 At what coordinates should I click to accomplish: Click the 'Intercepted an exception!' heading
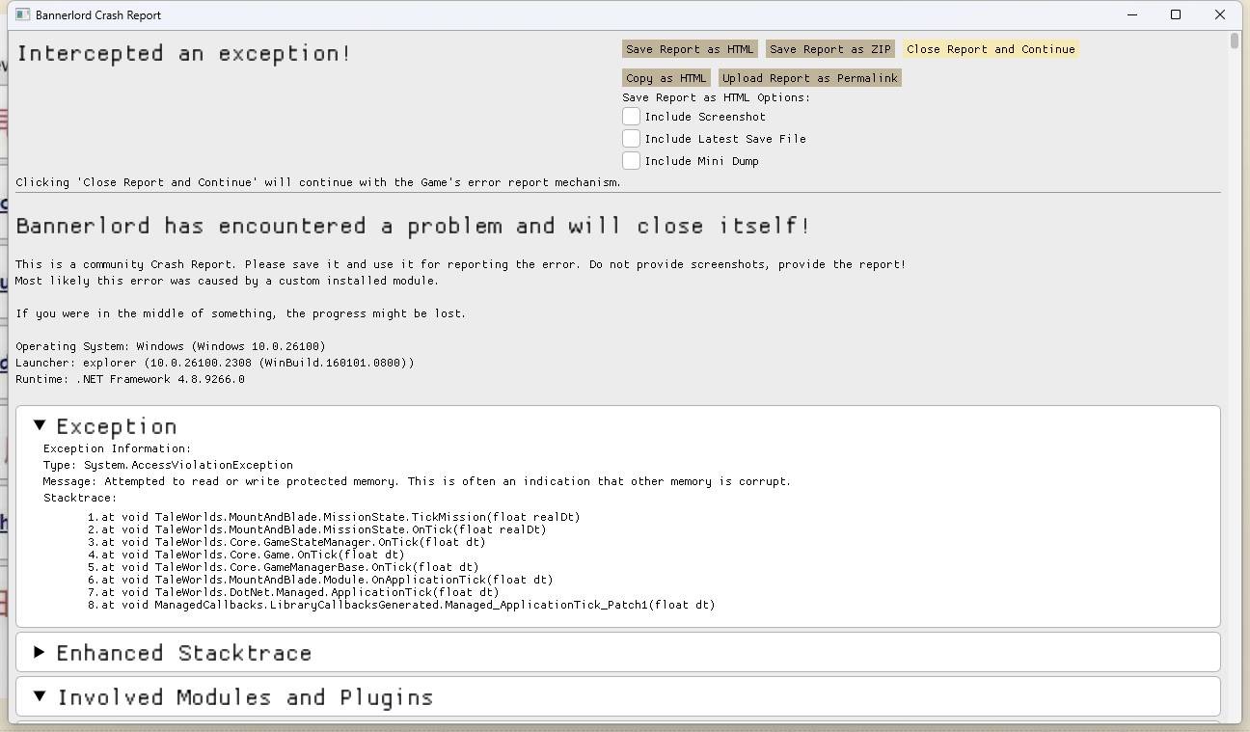[x=183, y=53]
